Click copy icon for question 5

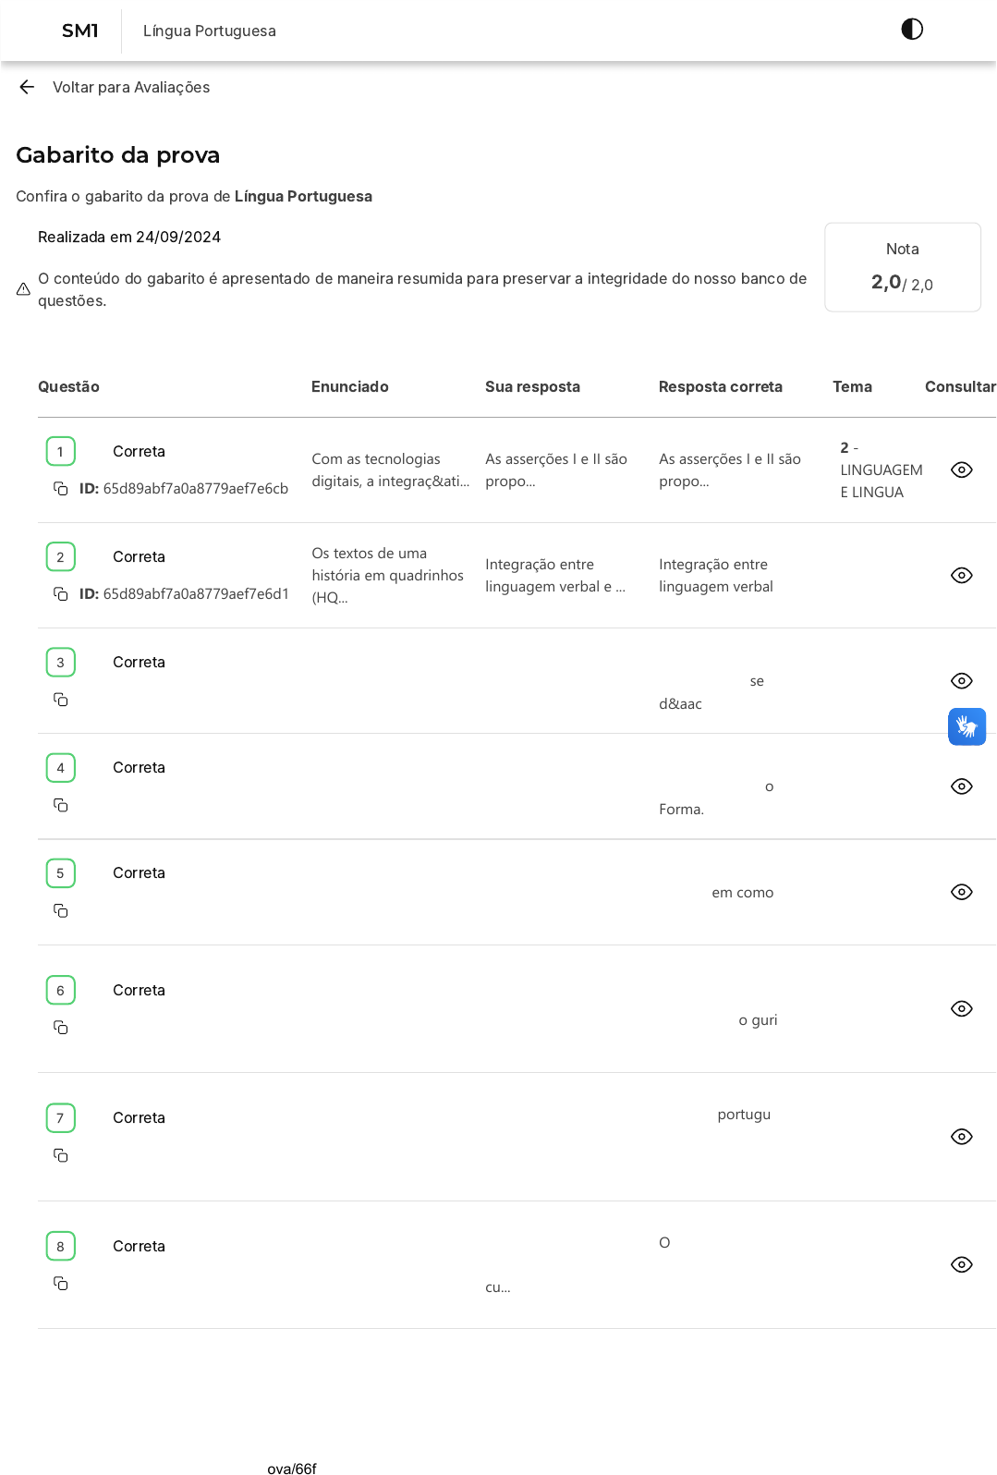point(61,910)
